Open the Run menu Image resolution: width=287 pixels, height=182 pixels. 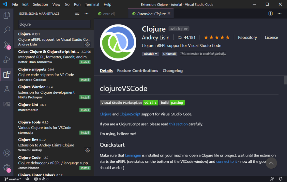coord(77,4)
